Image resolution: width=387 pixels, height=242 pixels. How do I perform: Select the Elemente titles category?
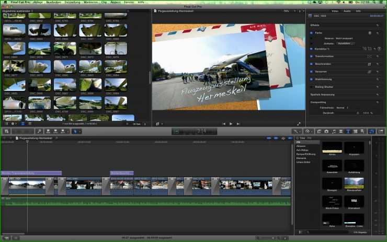tap(301, 158)
